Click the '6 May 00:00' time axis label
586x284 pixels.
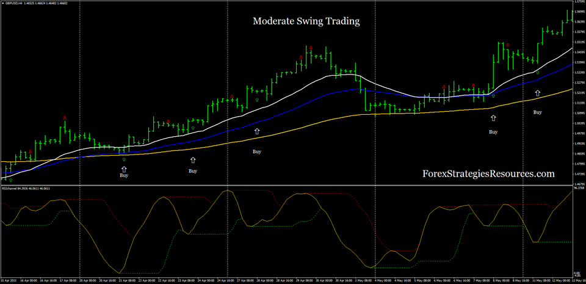441,280
